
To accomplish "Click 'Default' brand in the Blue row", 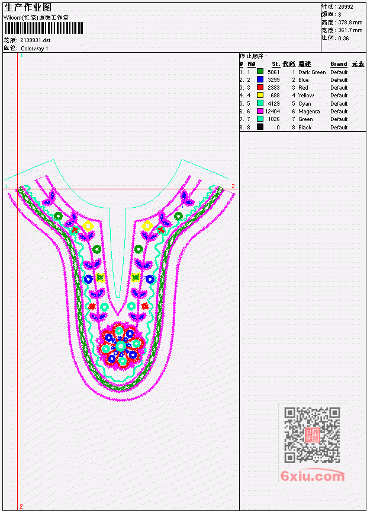I will click(x=339, y=80).
